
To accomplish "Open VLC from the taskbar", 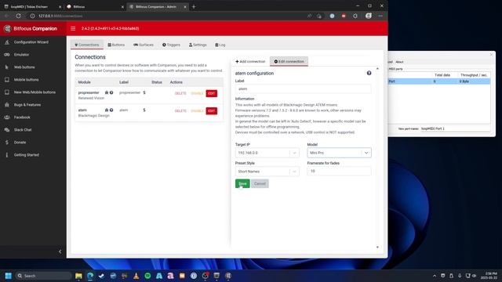I will [x=136, y=276].
